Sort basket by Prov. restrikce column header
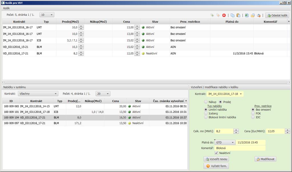The width and height of the screenshot is (292, 172). pyautogui.click(x=190, y=22)
